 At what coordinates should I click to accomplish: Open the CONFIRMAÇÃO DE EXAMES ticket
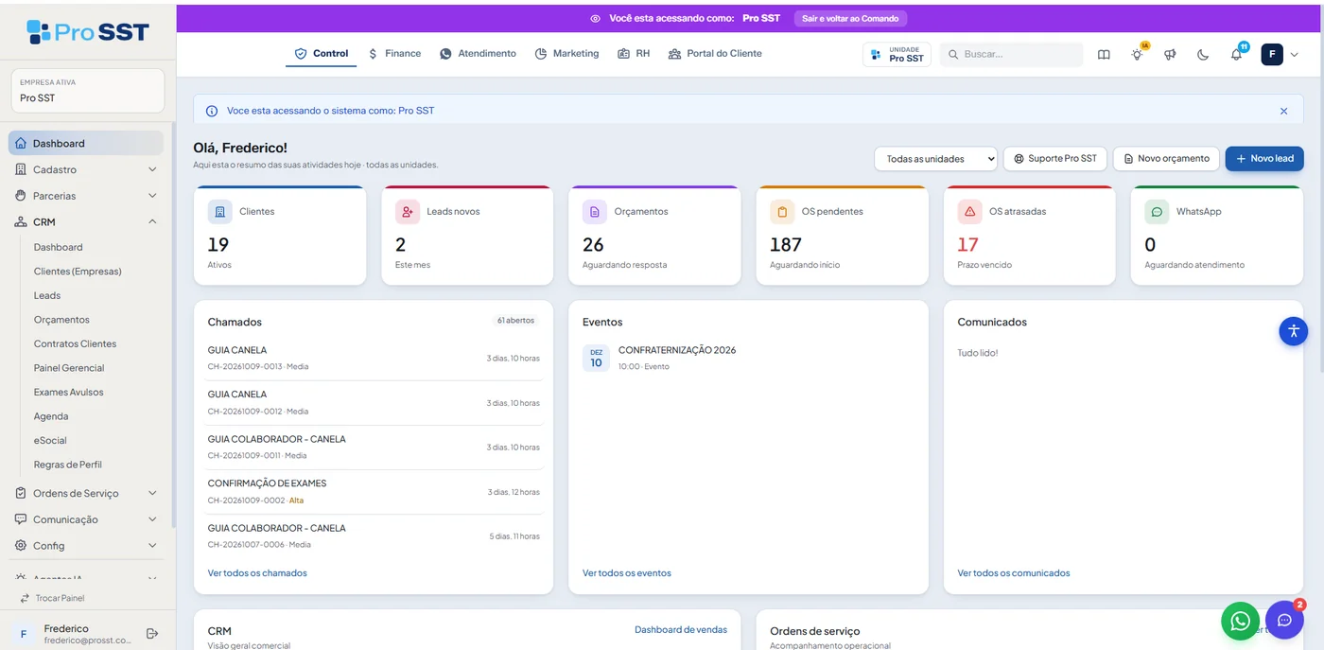coord(374,492)
